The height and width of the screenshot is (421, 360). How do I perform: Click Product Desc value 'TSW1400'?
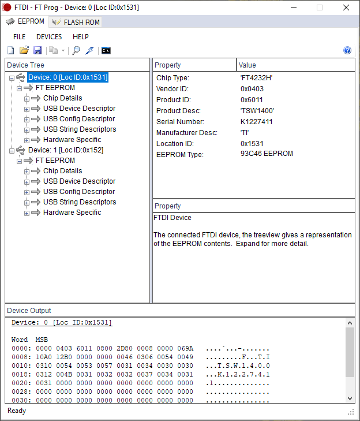coord(257,111)
